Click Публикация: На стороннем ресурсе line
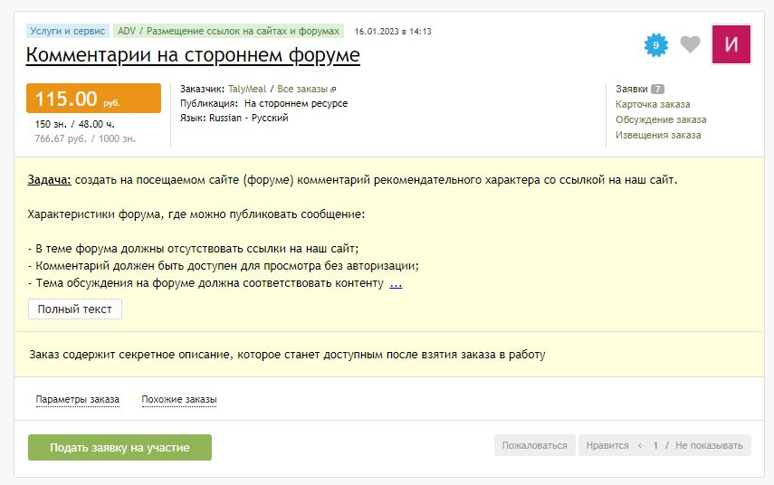 pyautogui.click(x=263, y=103)
